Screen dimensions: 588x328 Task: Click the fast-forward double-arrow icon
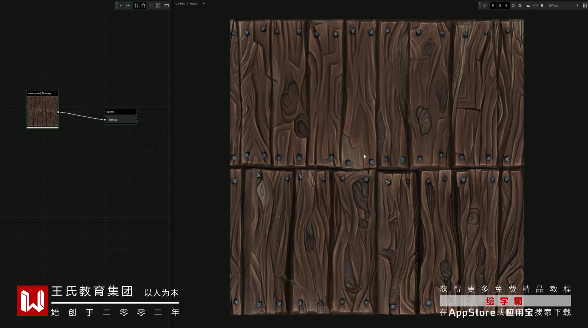pos(128,6)
